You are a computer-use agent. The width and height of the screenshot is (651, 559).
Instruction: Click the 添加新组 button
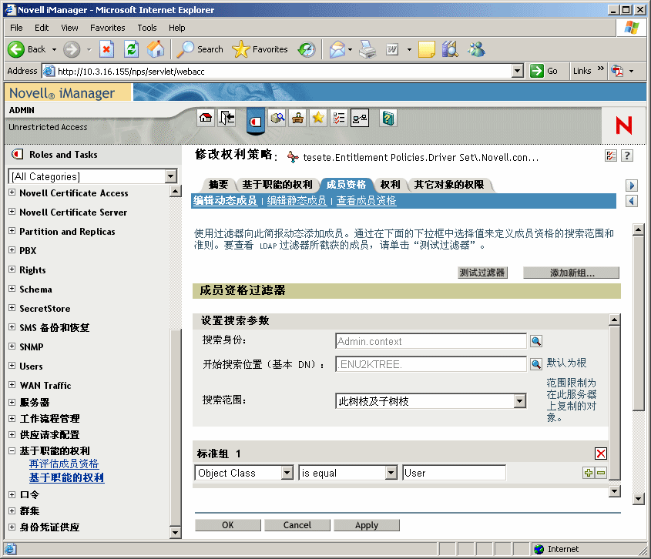click(x=572, y=273)
